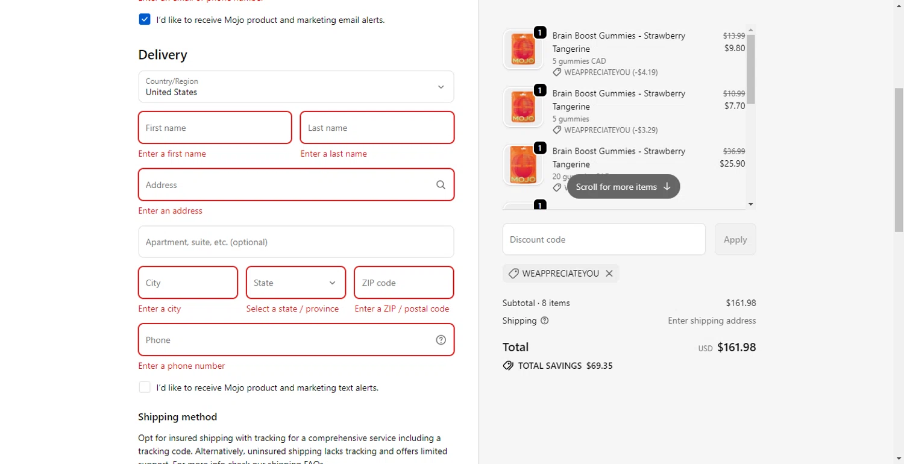Image resolution: width=904 pixels, height=464 pixels.
Task: Click the total amount USD $161.98
Action: click(x=727, y=347)
